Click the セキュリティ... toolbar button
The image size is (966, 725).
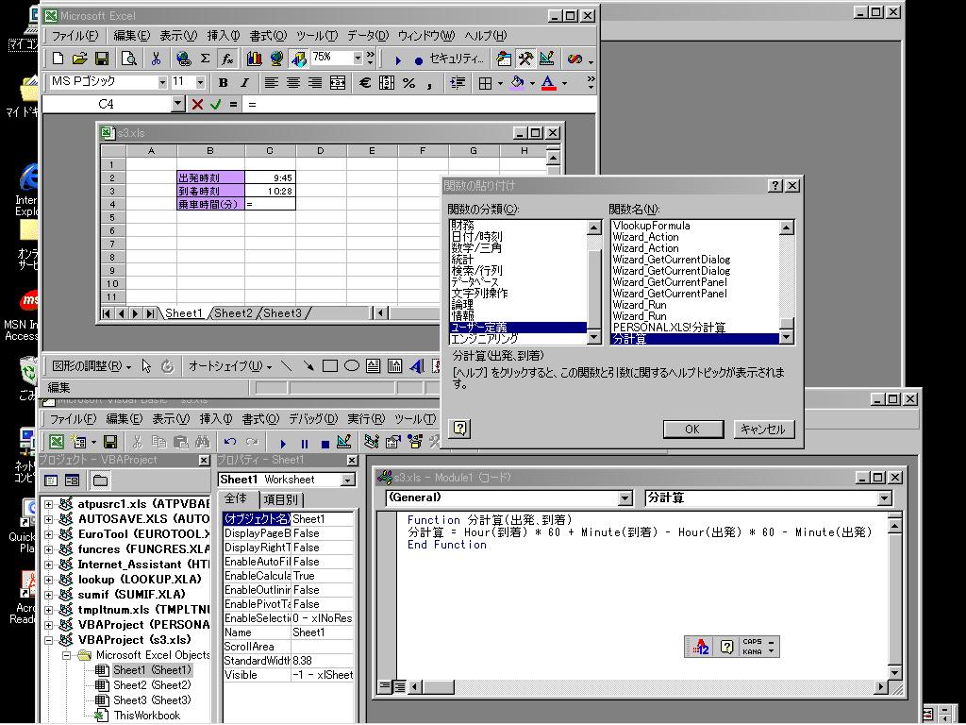pyautogui.click(x=456, y=59)
